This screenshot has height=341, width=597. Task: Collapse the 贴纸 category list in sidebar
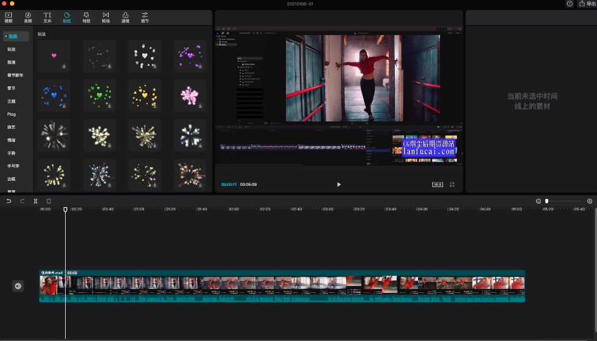coord(6,36)
